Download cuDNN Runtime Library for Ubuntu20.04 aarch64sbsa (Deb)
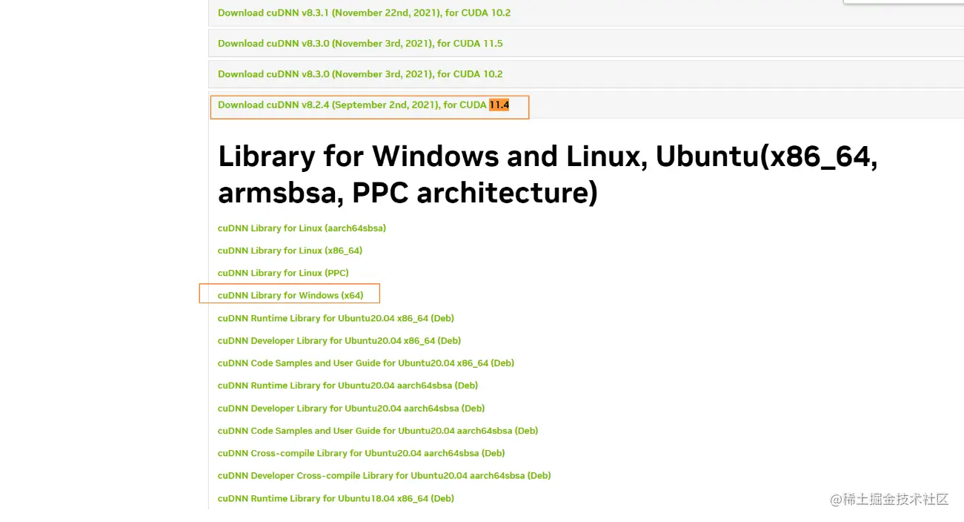 click(348, 386)
